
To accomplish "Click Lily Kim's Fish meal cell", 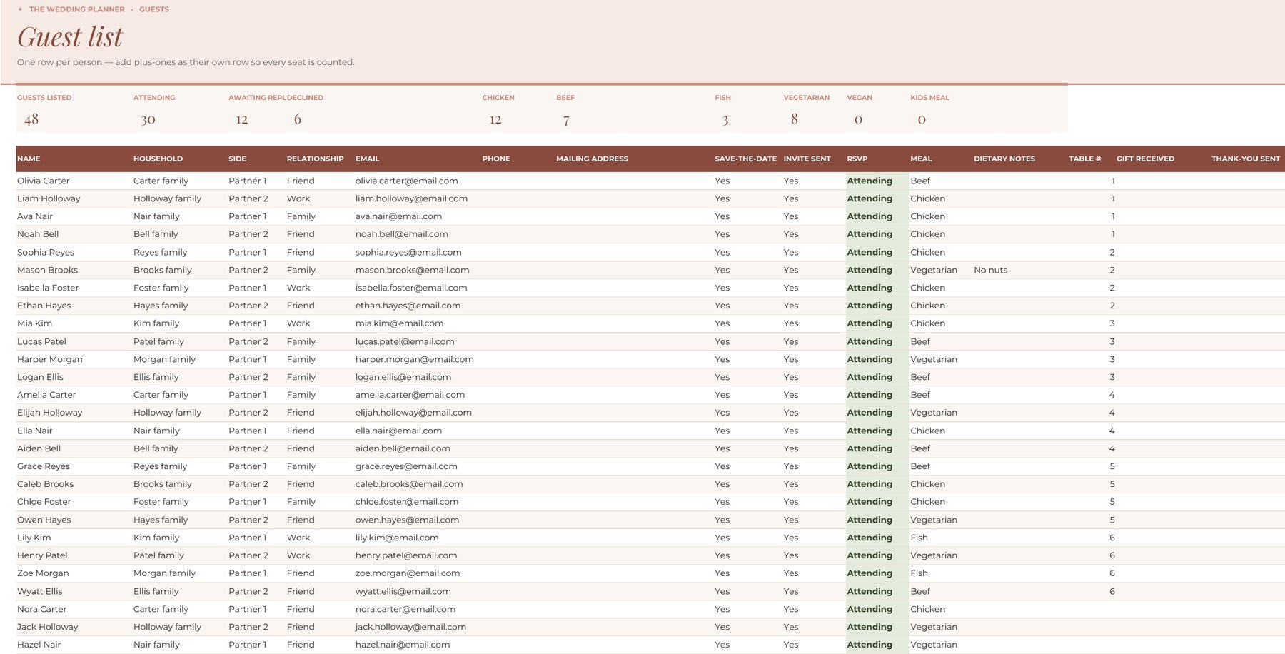I will 919,538.
